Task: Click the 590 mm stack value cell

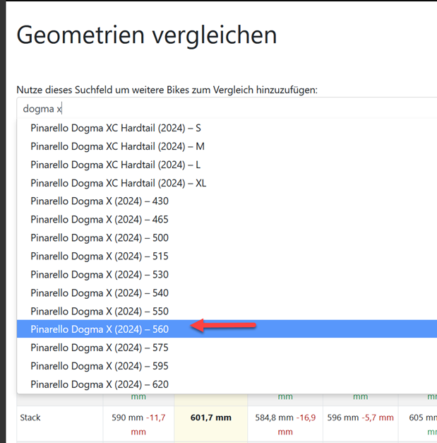Action: [x=138, y=423]
